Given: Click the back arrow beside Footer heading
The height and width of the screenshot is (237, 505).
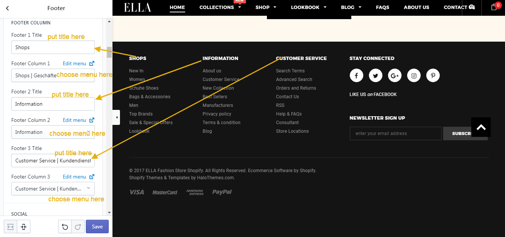Looking at the screenshot, I should pyautogui.click(x=7, y=8).
